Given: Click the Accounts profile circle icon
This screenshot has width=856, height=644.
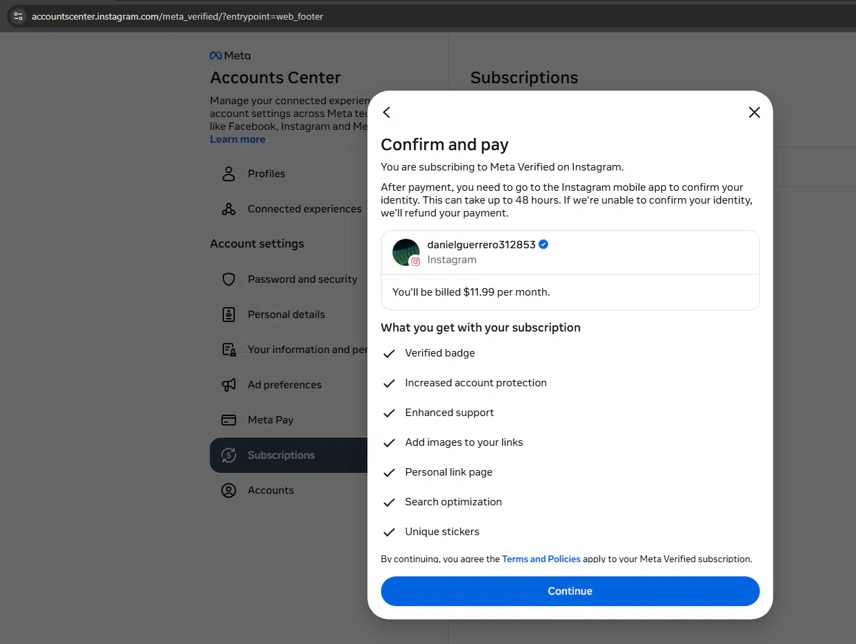Looking at the screenshot, I should coord(229,490).
